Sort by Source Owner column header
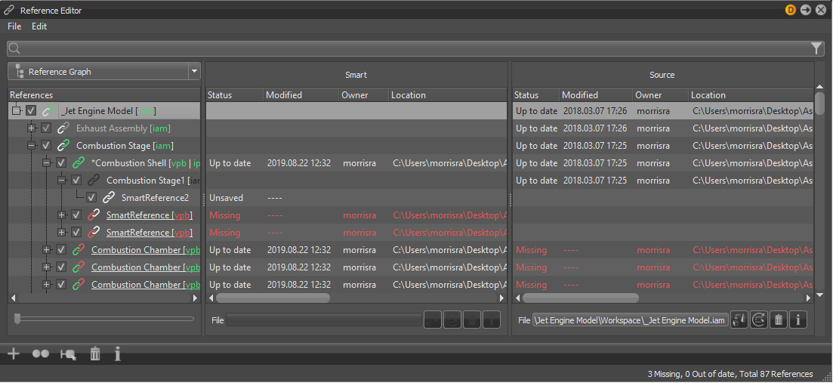Viewport: 833px width, 383px height. [661, 95]
